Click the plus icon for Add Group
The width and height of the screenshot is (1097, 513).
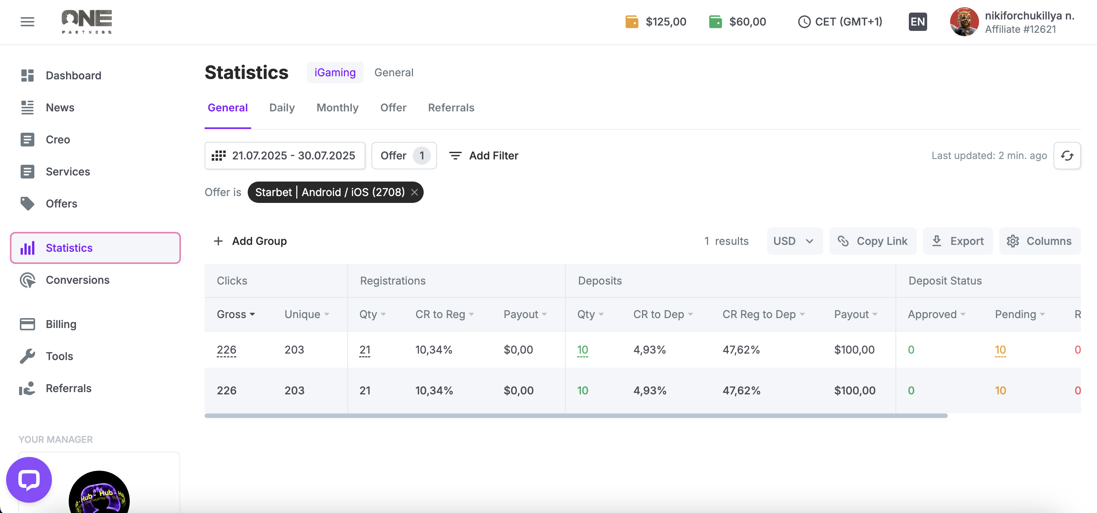coord(218,241)
